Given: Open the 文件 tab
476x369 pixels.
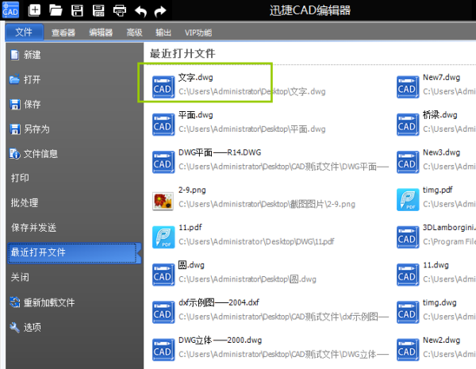Looking at the screenshot, I should (24, 32).
